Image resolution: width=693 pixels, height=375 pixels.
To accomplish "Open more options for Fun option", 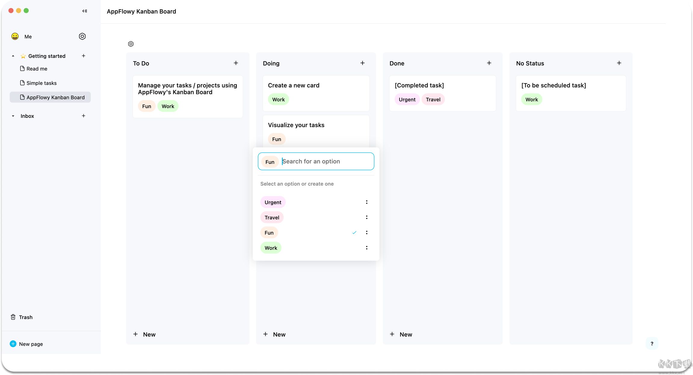I will click(367, 232).
